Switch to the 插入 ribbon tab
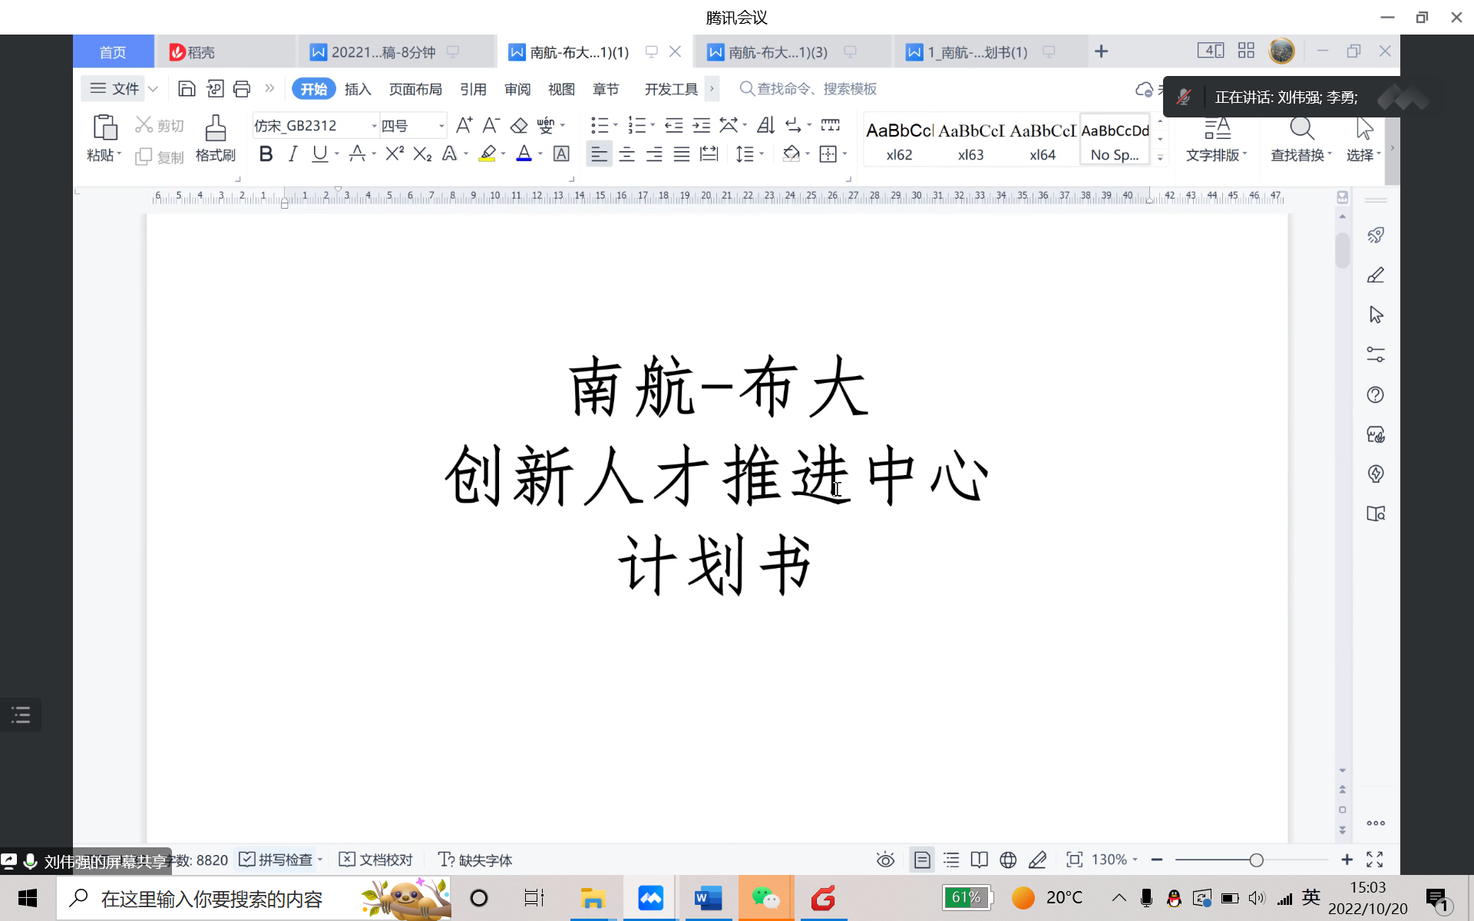This screenshot has height=921, width=1474. (358, 89)
